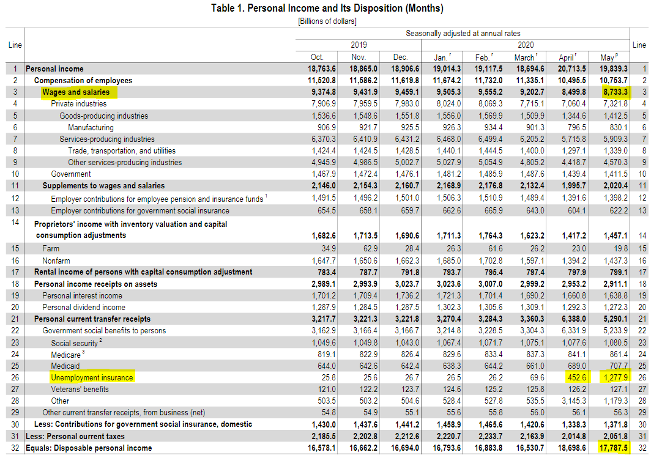651x455 pixels.
Task: Click 'Personal dividend income' row label
Action: 84,308
